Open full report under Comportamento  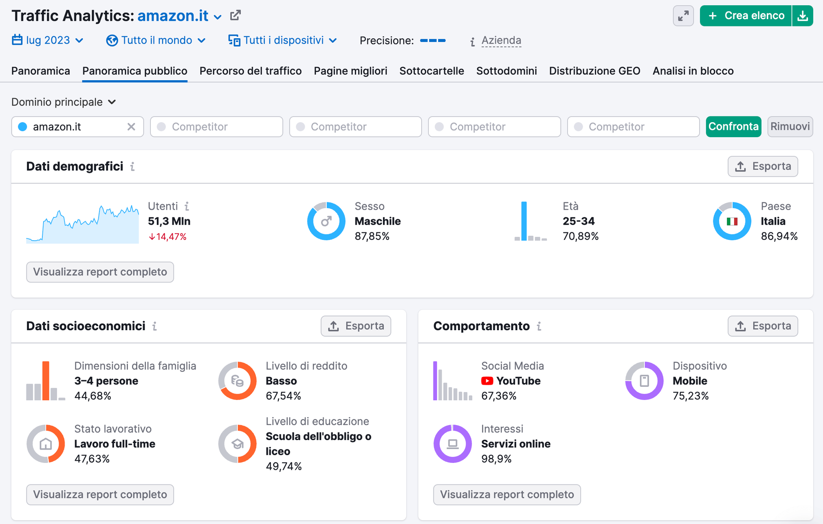(x=507, y=495)
